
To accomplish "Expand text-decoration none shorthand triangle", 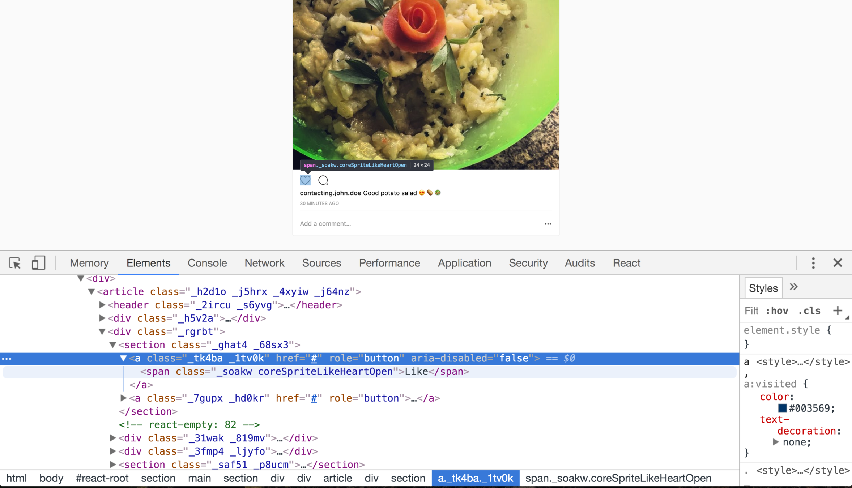I will coord(776,442).
